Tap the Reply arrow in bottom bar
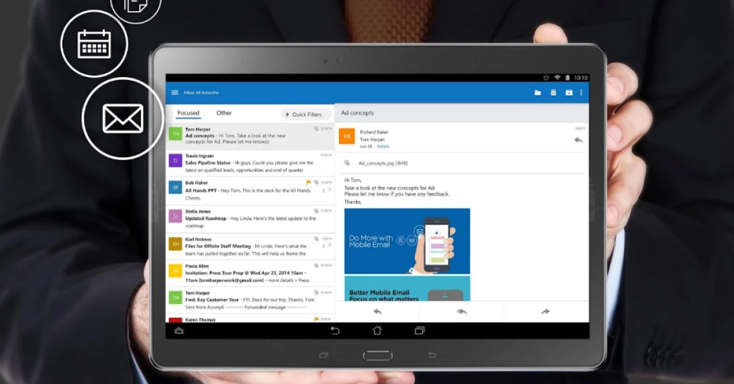This screenshot has height=384, width=734. pyautogui.click(x=377, y=312)
